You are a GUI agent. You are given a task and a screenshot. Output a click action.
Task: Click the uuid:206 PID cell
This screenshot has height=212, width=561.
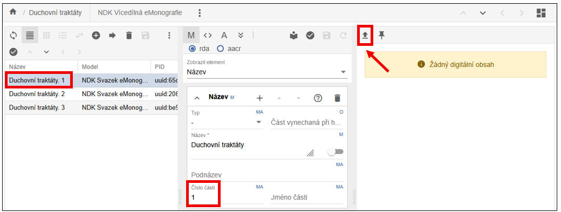tap(166, 94)
